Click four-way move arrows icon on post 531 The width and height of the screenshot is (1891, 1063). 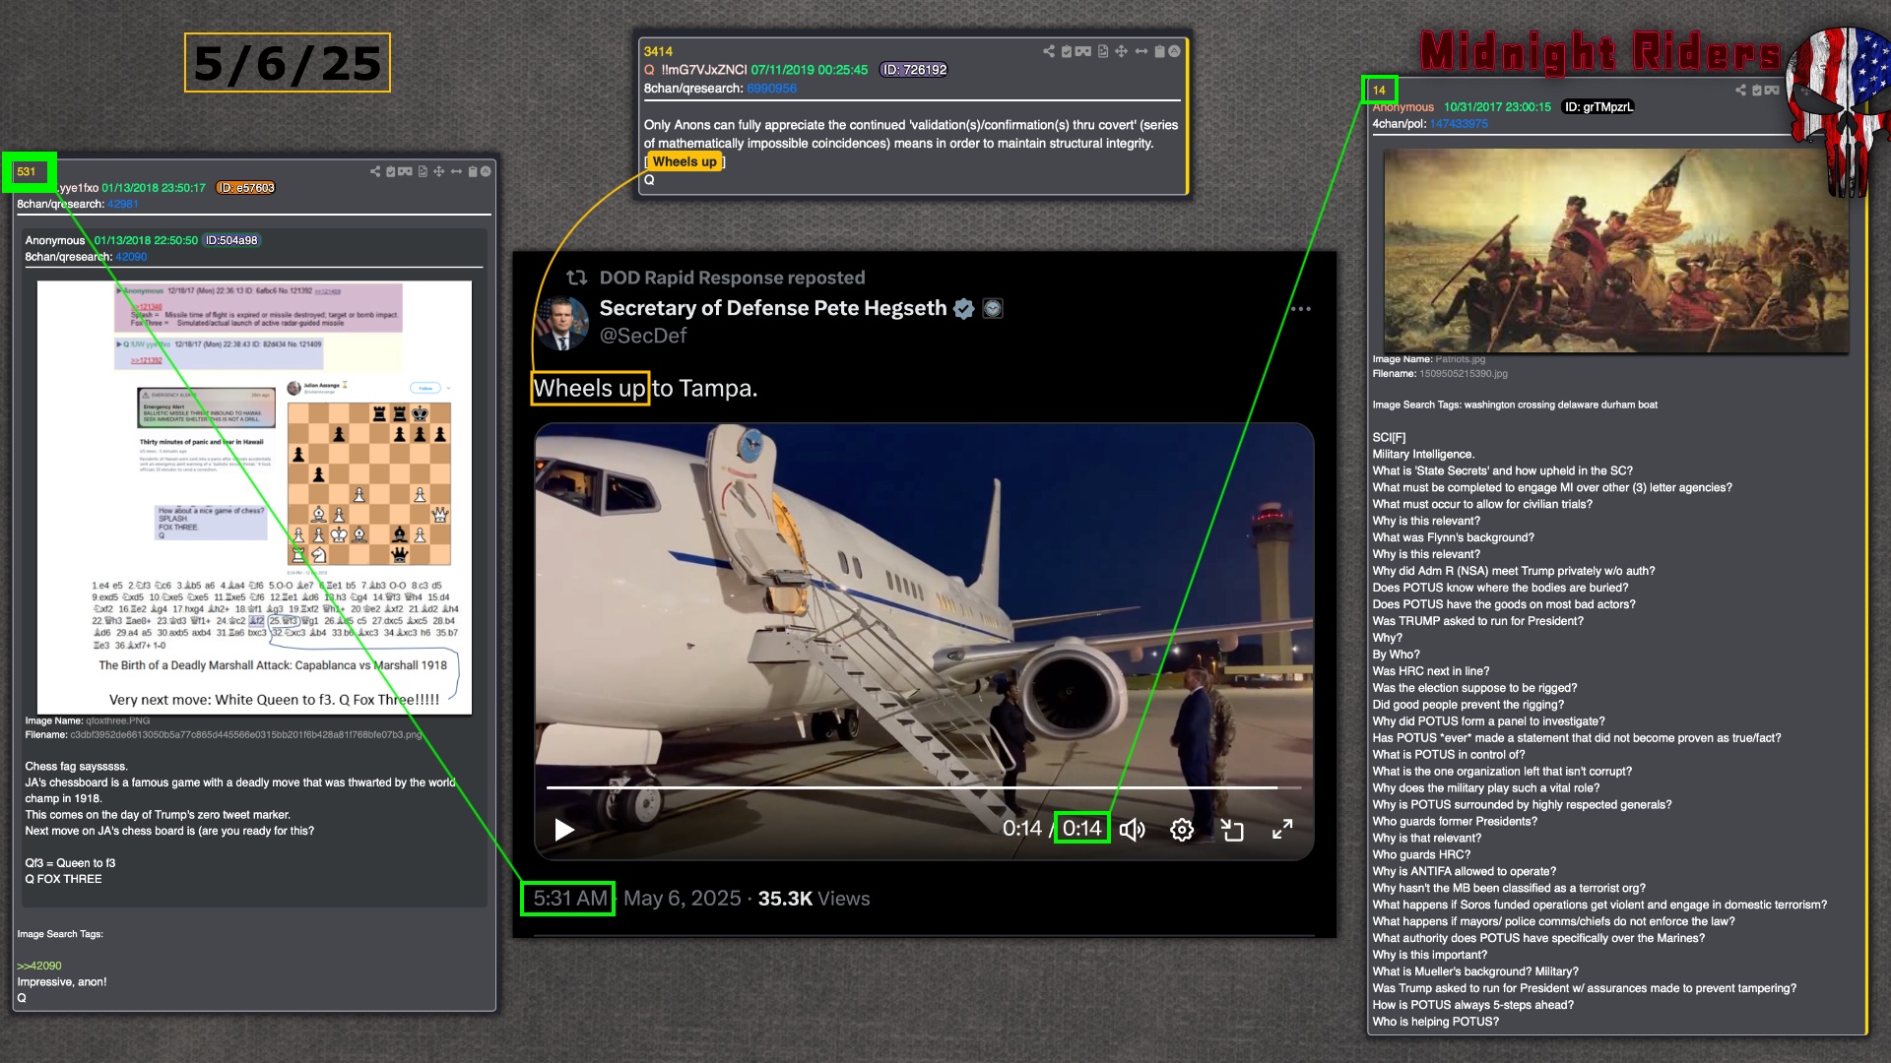439,171
